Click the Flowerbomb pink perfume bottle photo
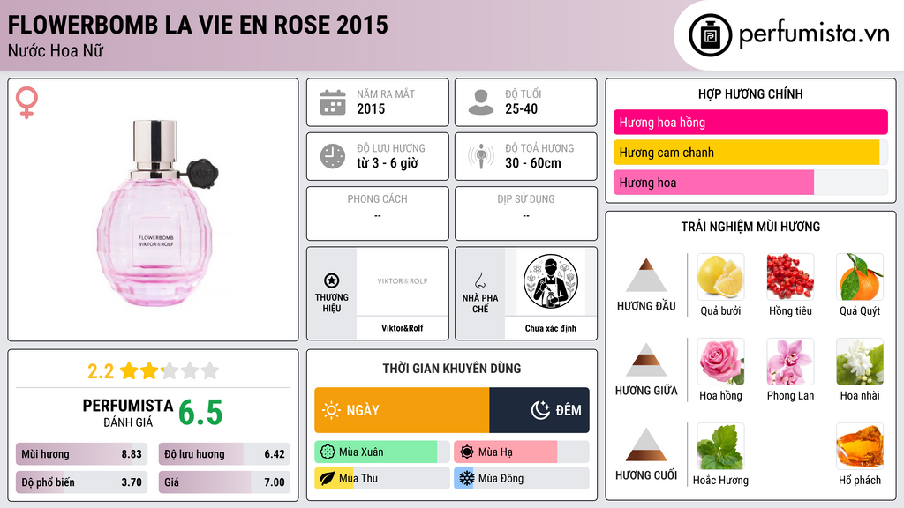The height and width of the screenshot is (508, 904). 155,213
